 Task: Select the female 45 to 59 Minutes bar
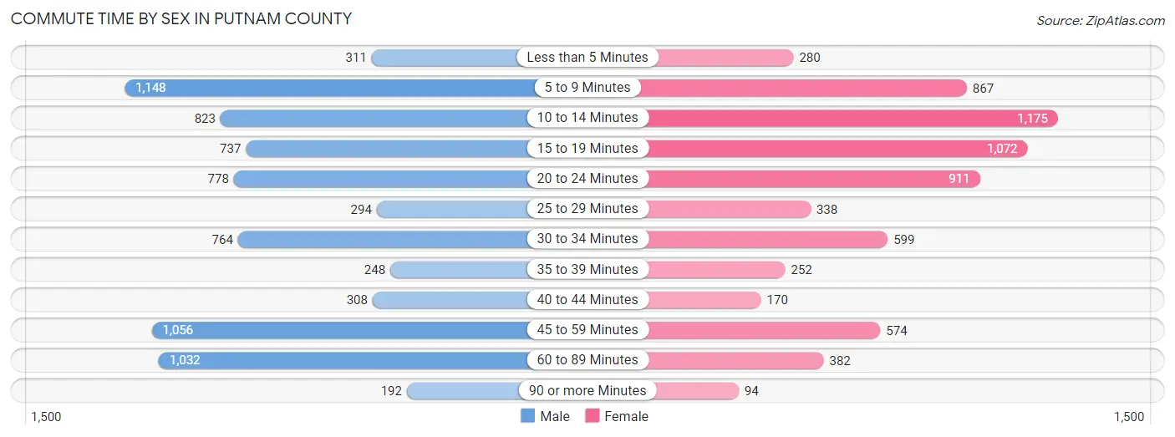pos(760,329)
